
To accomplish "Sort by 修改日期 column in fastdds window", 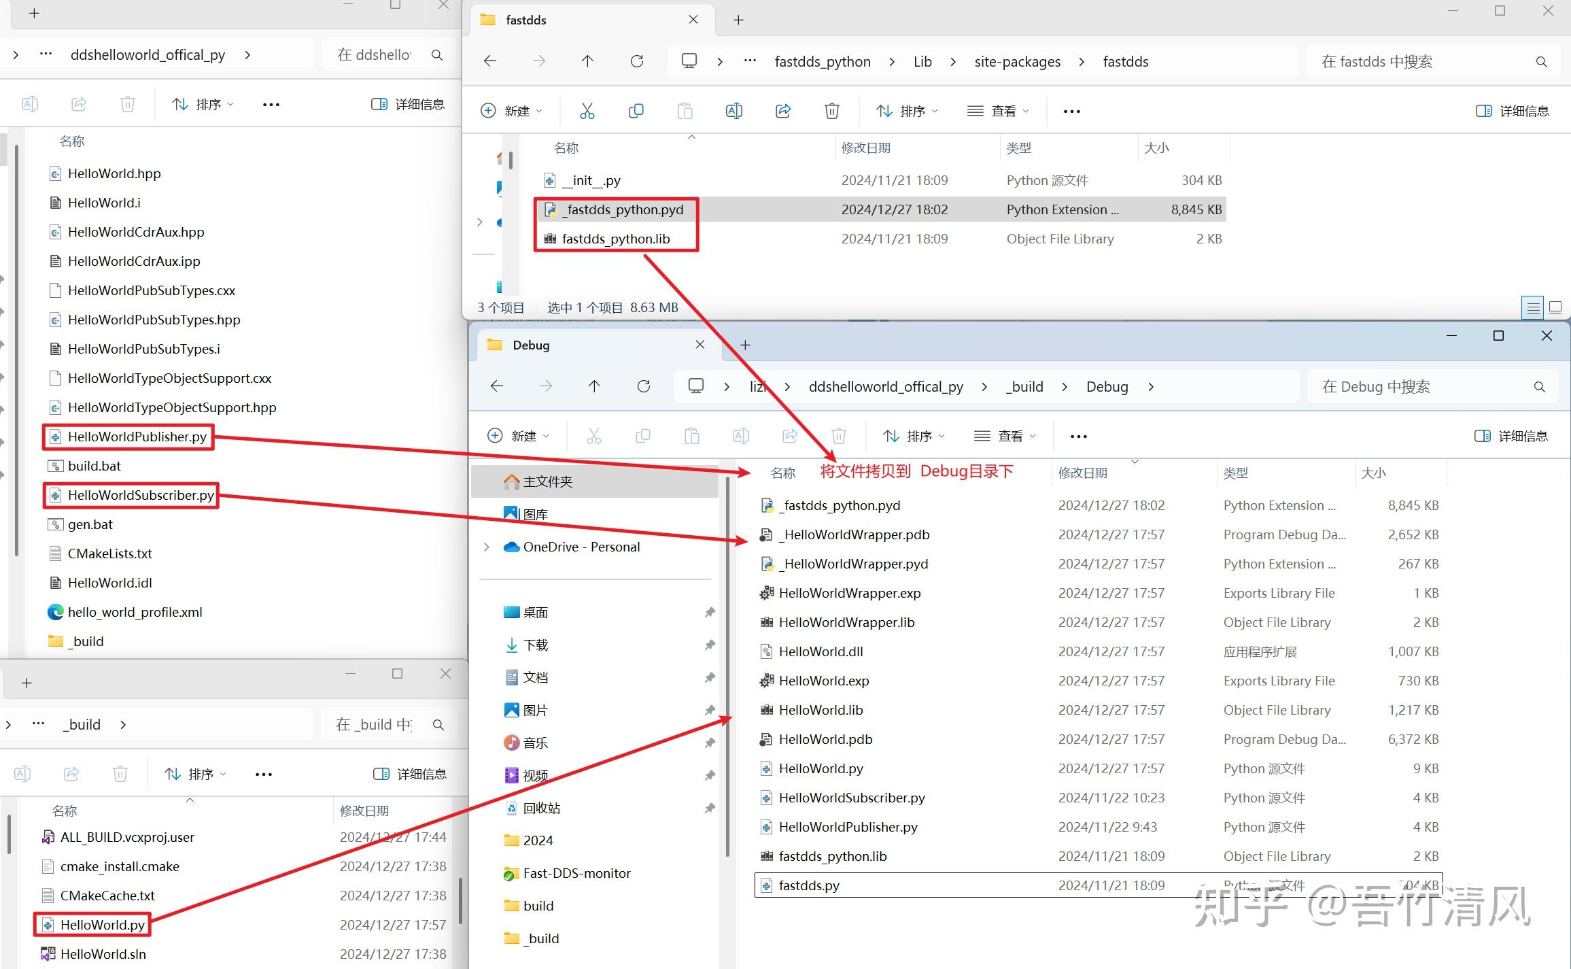I will coord(865,148).
